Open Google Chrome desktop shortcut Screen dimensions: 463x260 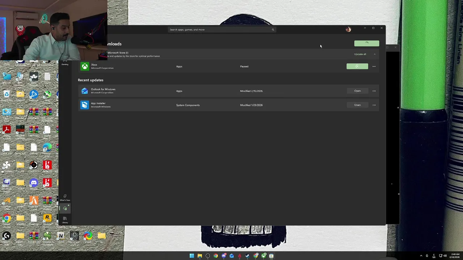(7, 220)
